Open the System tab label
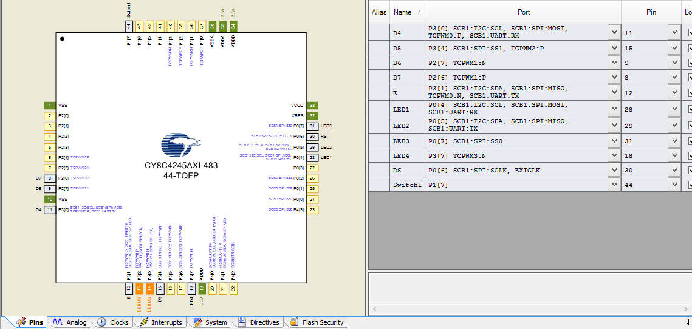Viewport: 692px width, 329px height. [216, 322]
